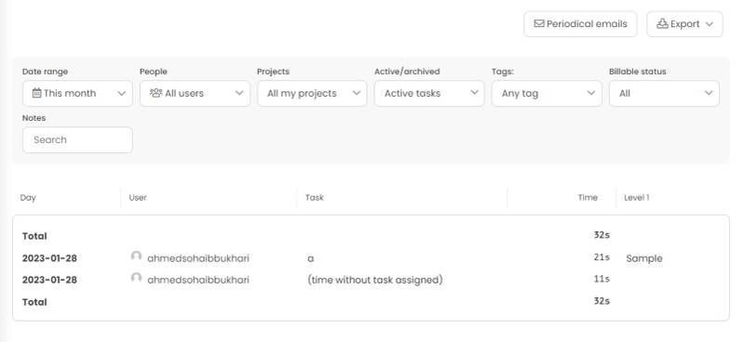The height and width of the screenshot is (342, 744).
Task: Open the Any tag dropdown
Action: pyautogui.click(x=548, y=93)
